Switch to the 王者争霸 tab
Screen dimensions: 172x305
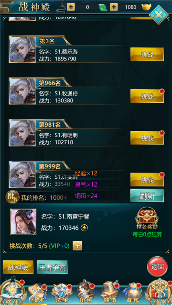tap(52, 267)
